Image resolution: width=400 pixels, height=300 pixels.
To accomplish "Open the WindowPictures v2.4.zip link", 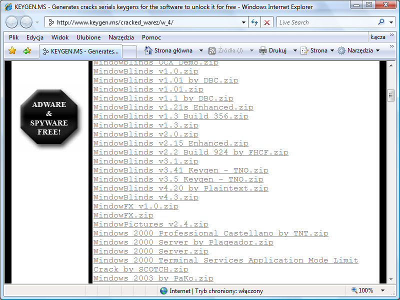I will tap(151, 224).
